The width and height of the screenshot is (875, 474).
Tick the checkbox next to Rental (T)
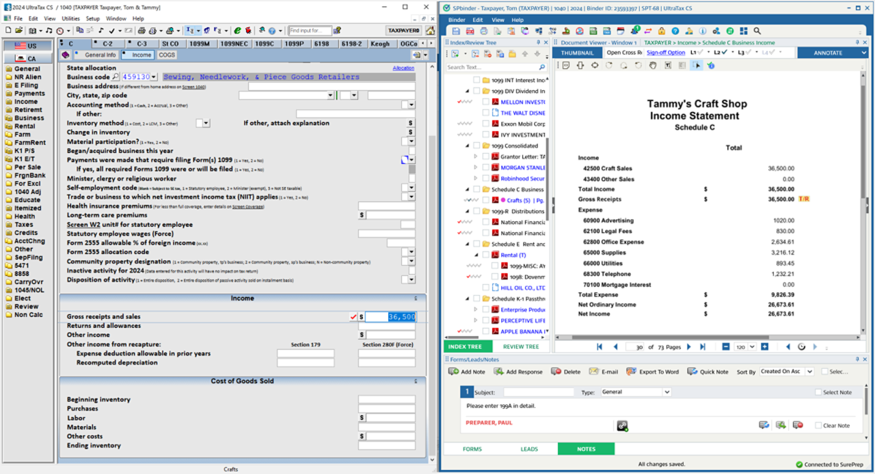coord(485,255)
